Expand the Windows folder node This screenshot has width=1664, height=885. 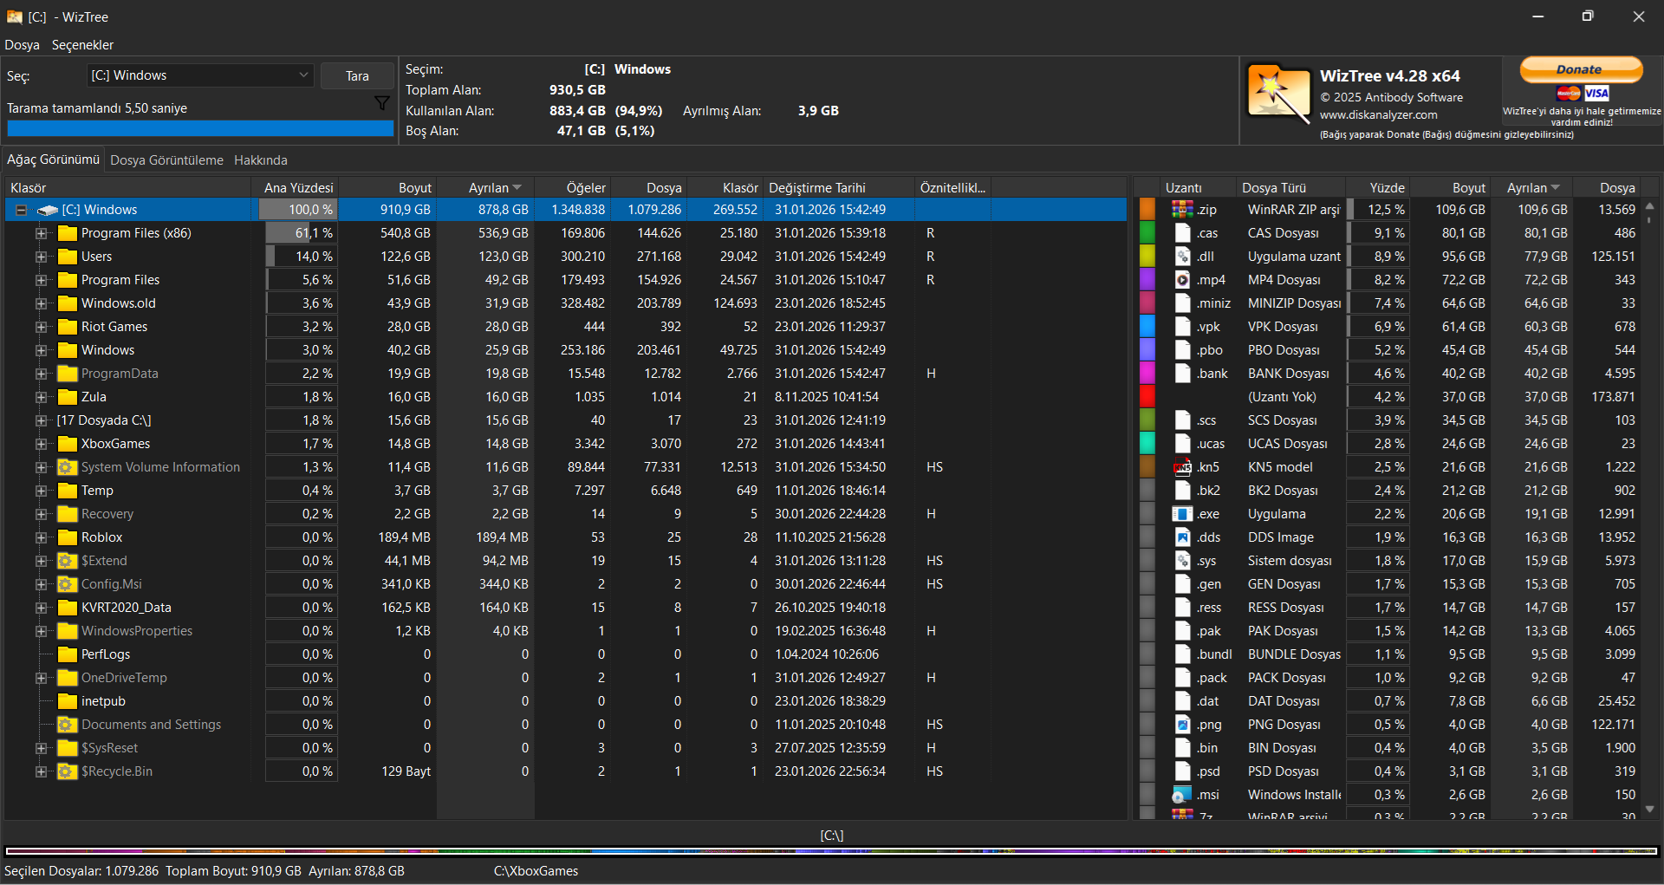pos(41,350)
